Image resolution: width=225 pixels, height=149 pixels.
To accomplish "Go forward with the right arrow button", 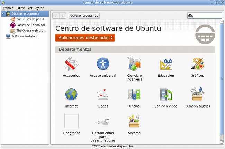I will [x=63, y=16].
